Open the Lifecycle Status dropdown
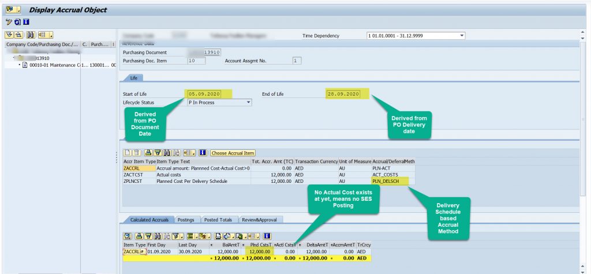591x274 pixels. coord(248,103)
